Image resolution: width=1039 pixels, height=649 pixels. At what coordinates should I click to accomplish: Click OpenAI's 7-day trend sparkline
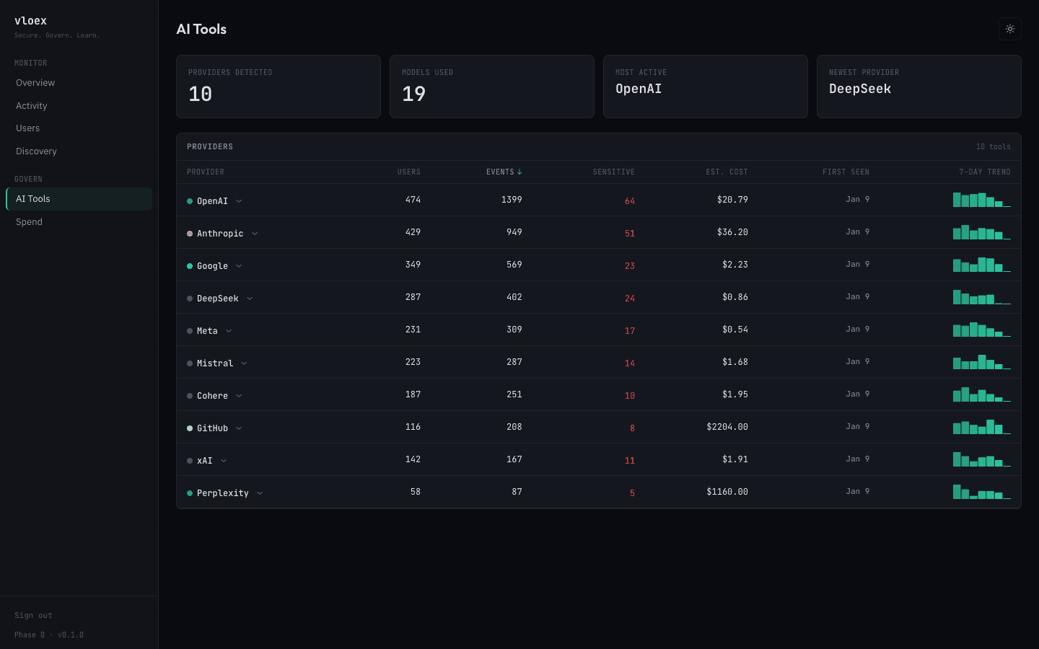tap(981, 199)
